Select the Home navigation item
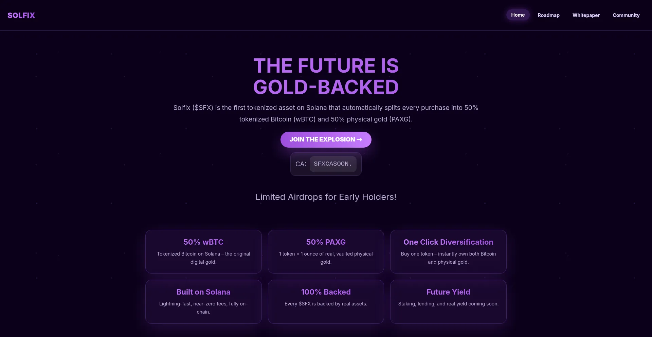Image resolution: width=652 pixels, height=337 pixels. [x=518, y=15]
